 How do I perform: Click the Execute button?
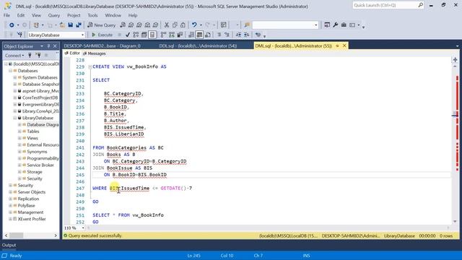102,35
